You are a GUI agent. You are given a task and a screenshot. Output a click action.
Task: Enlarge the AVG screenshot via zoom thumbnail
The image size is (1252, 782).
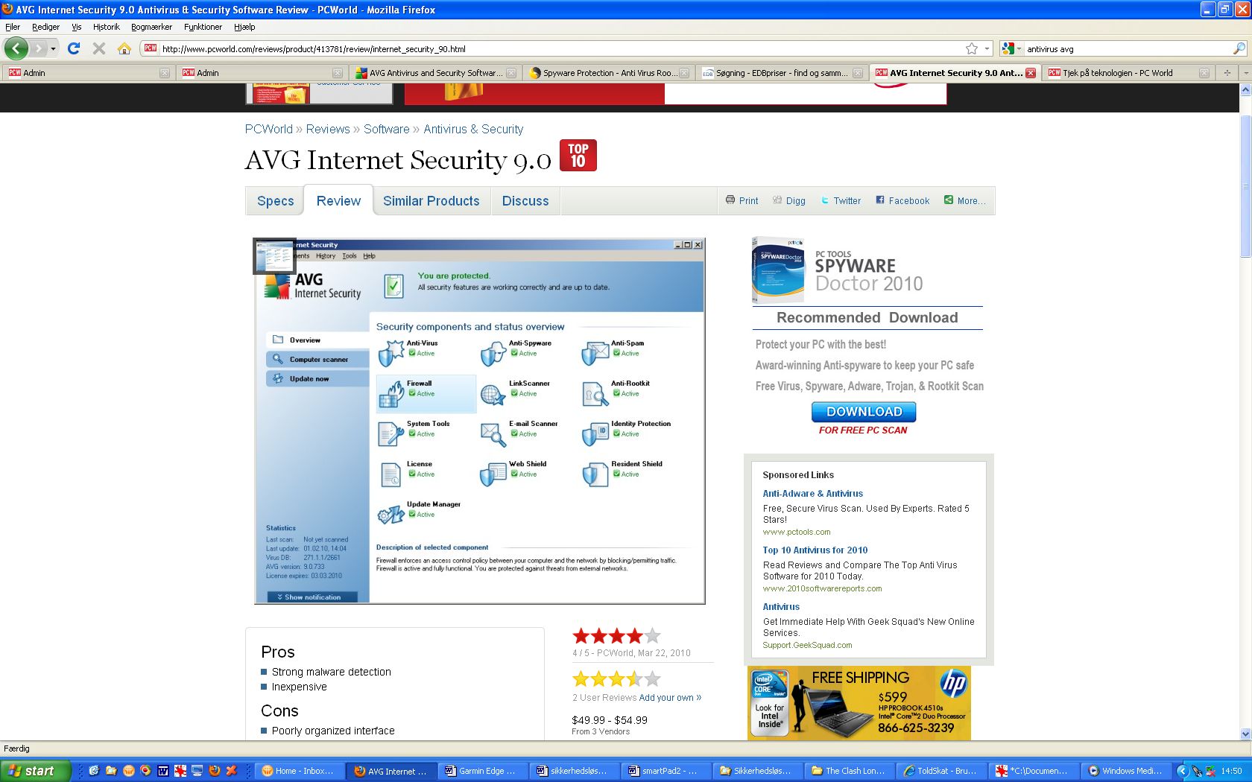click(275, 256)
